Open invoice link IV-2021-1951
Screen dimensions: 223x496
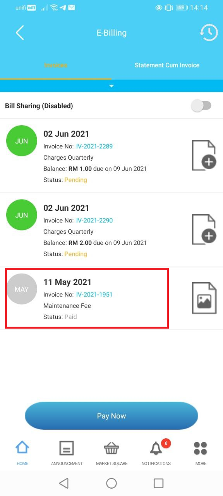pyautogui.click(x=94, y=294)
